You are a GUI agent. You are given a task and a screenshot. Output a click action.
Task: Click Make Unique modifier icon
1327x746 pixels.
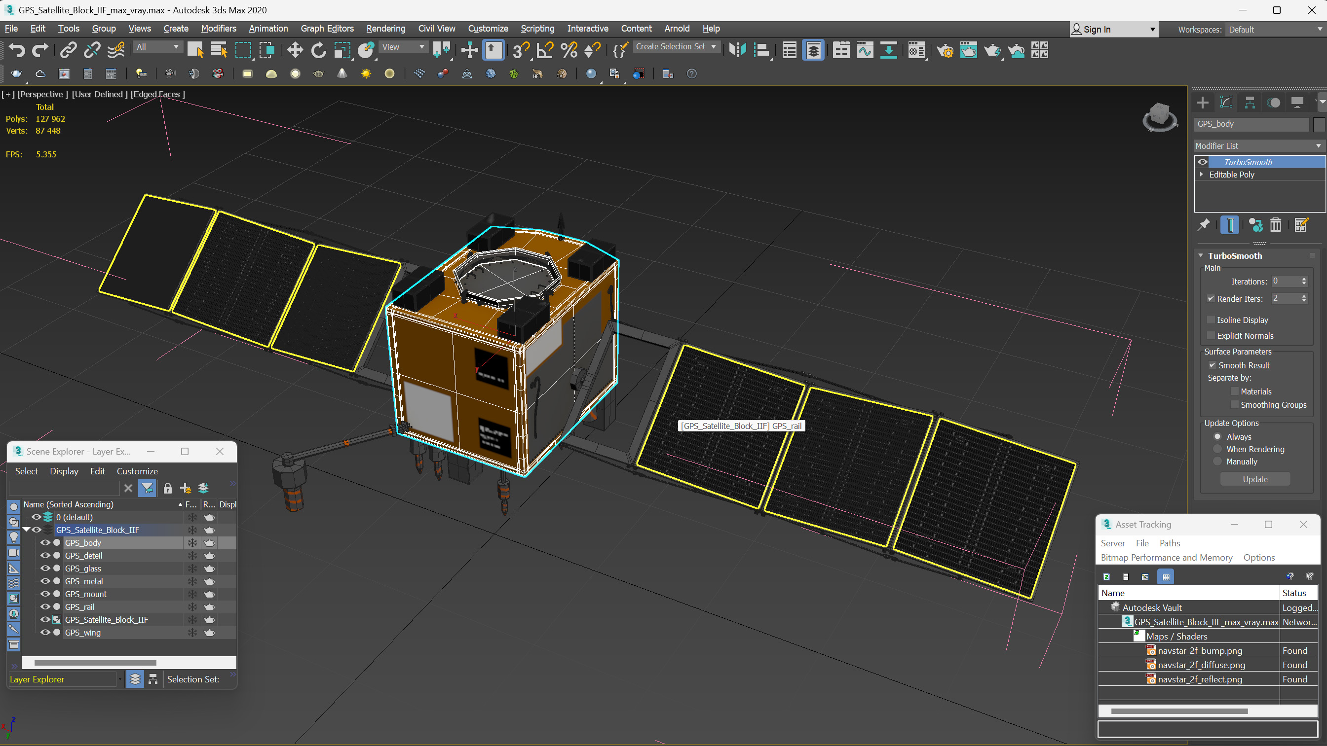(x=1255, y=225)
